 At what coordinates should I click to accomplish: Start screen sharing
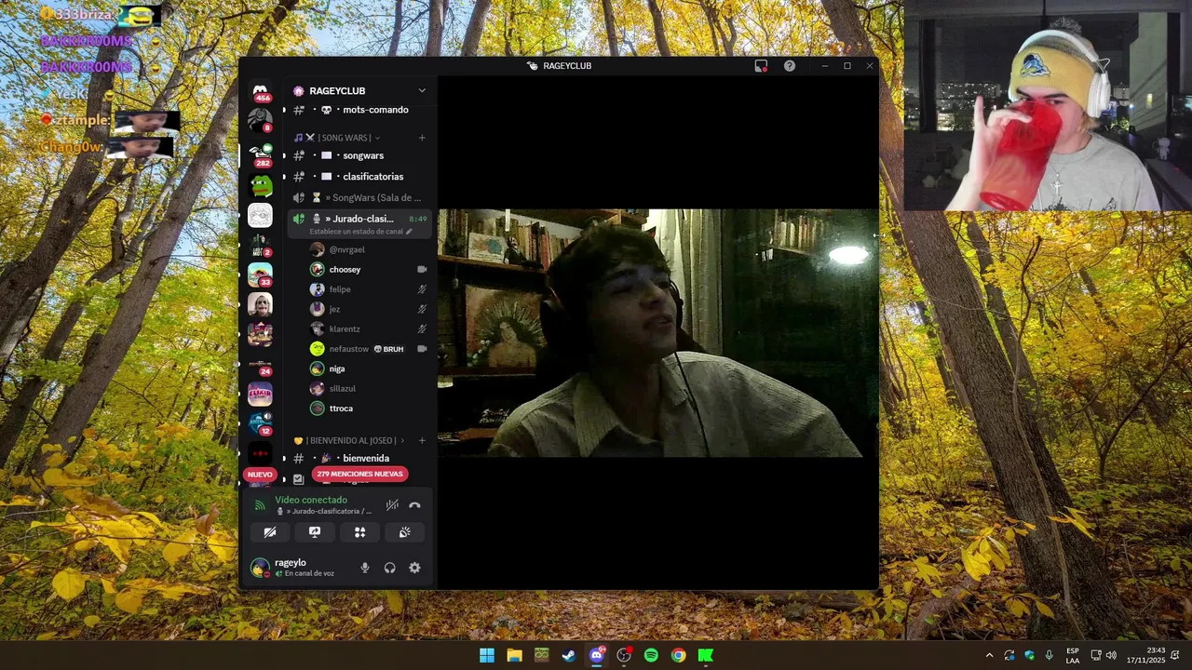[315, 532]
